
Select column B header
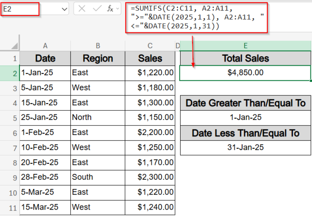pos(98,45)
